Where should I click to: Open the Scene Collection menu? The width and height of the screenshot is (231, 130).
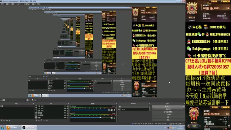(x=27, y=4)
